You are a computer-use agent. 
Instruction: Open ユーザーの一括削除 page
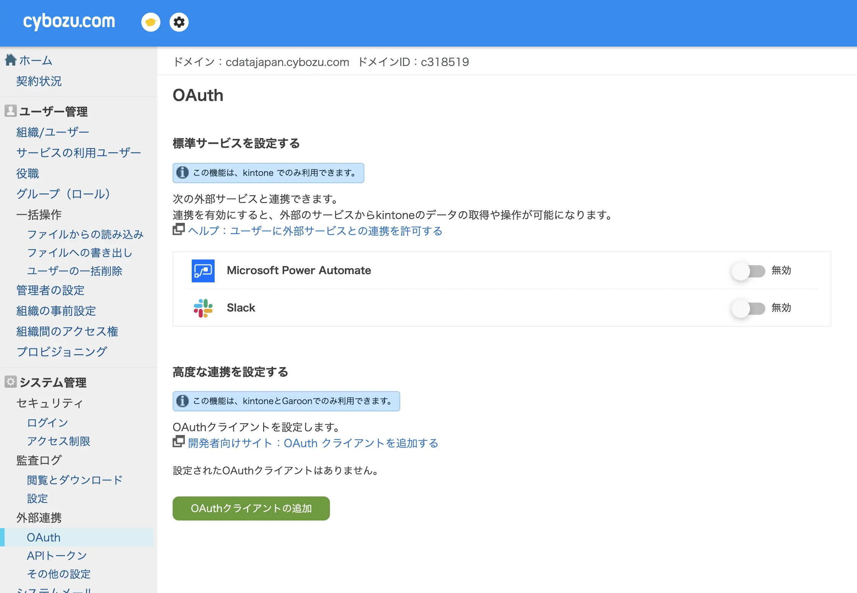pyautogui.click(x=74, y=271)
